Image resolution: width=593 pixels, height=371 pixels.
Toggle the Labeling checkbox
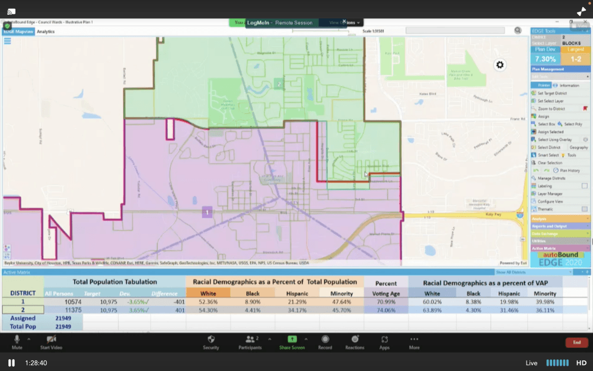coord(585,186)
